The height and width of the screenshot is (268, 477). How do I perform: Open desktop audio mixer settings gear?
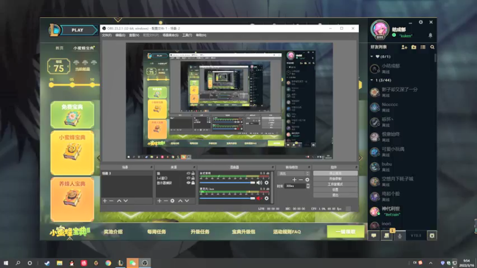coord(267,183)
